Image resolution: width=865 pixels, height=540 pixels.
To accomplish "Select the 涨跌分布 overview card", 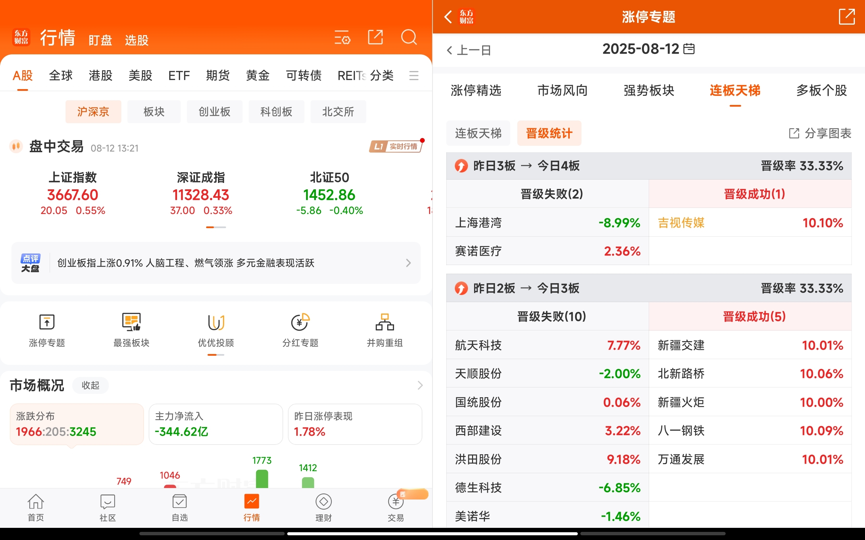I will (x=77, y=424).
